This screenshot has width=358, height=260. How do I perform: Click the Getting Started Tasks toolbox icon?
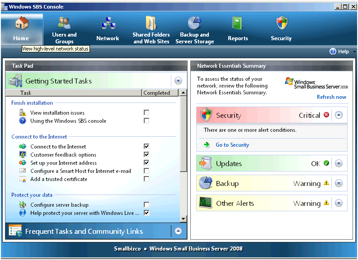15,80
